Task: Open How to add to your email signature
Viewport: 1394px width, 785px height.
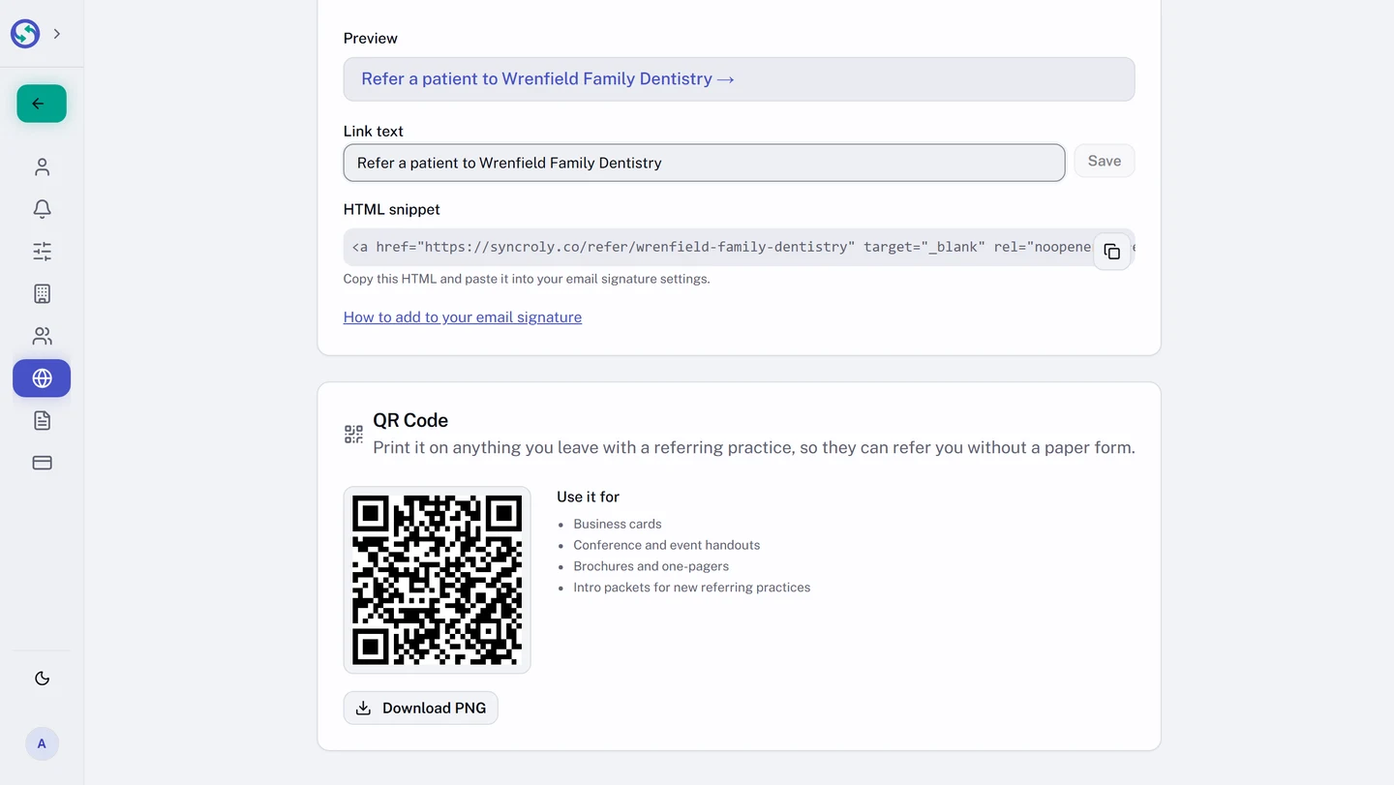Action: click(463, 317)
